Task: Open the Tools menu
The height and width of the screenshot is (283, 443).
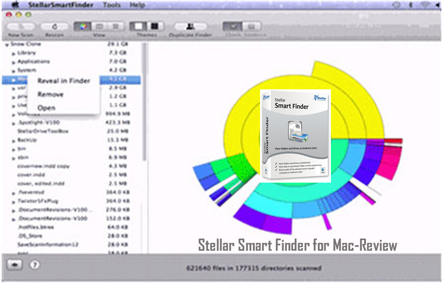Action: (x=111, y=5)
